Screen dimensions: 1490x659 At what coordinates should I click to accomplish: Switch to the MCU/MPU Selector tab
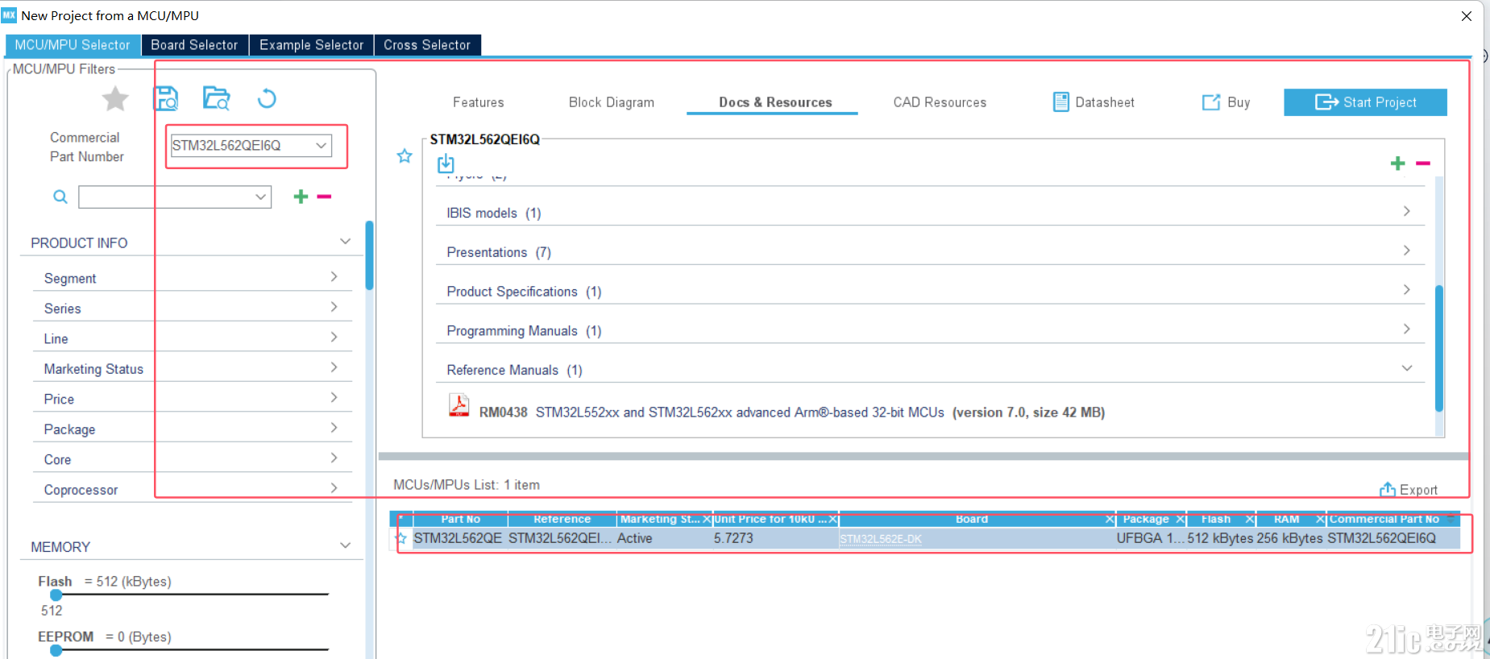pos(73,45)
